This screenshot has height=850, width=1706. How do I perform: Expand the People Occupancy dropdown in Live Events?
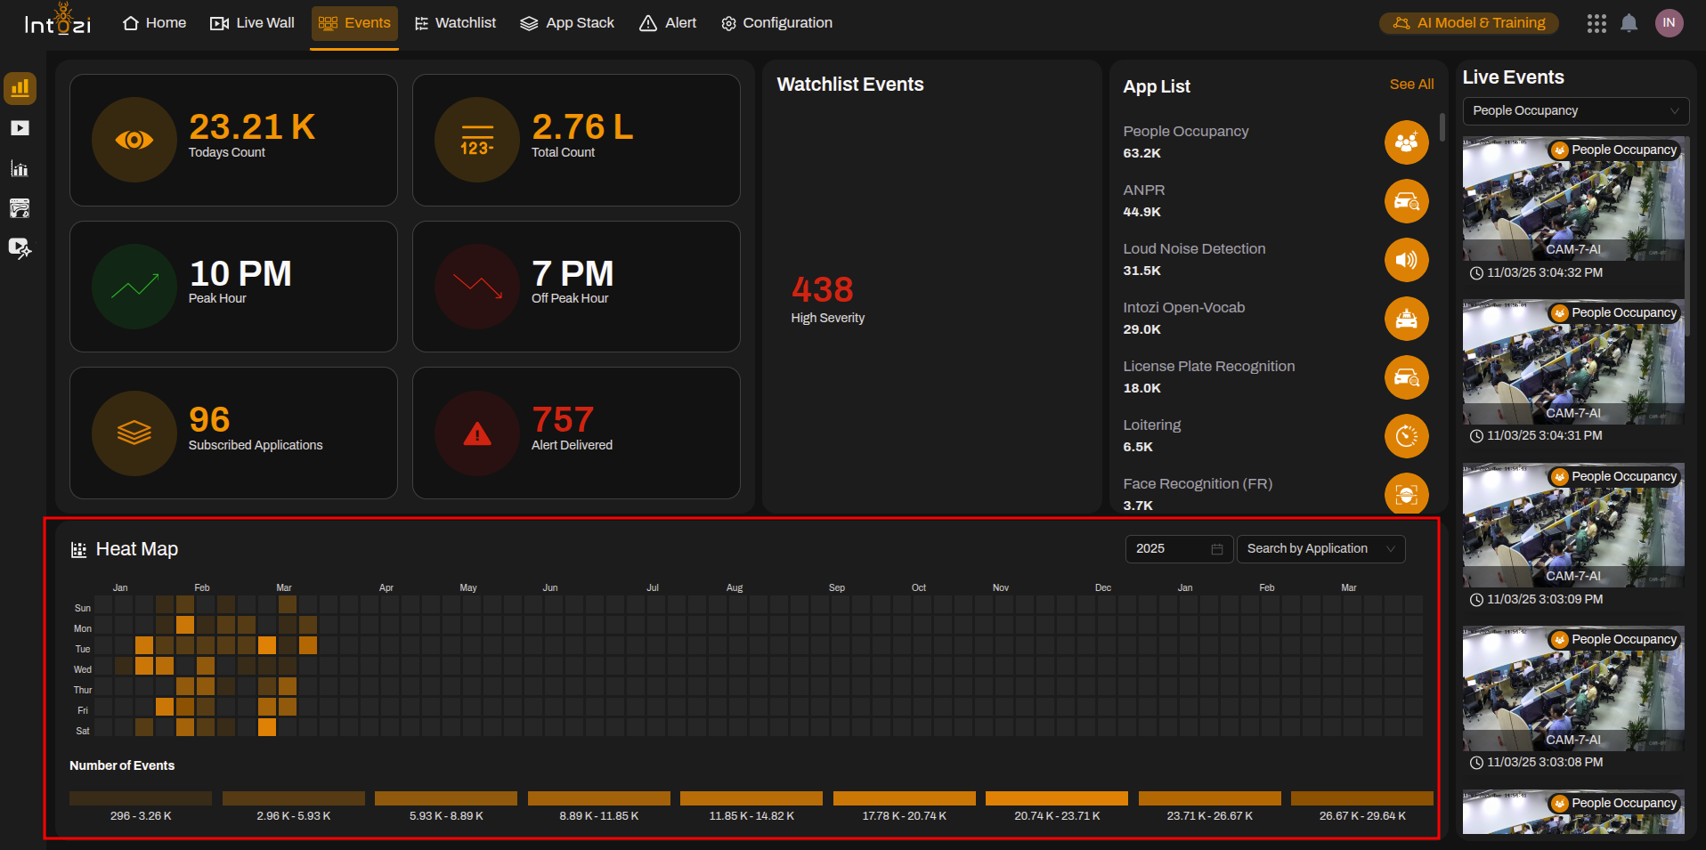(1574, 110)
